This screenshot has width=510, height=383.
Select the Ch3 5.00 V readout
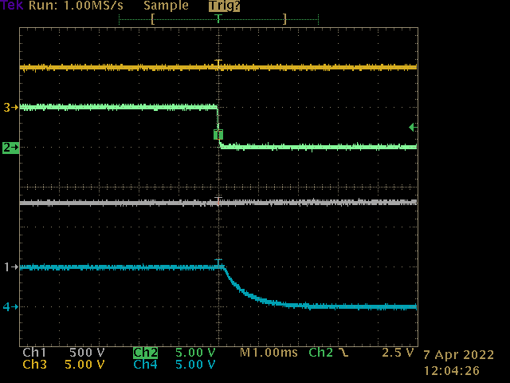click(x=64, y=365)
